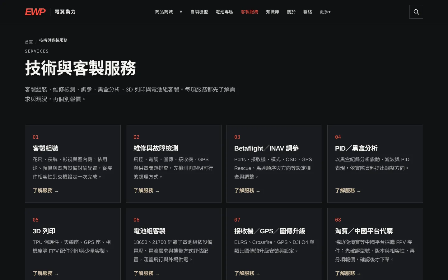
Task: Click 了解服務 under PID／黑盒分析
Action: [348, 191]
